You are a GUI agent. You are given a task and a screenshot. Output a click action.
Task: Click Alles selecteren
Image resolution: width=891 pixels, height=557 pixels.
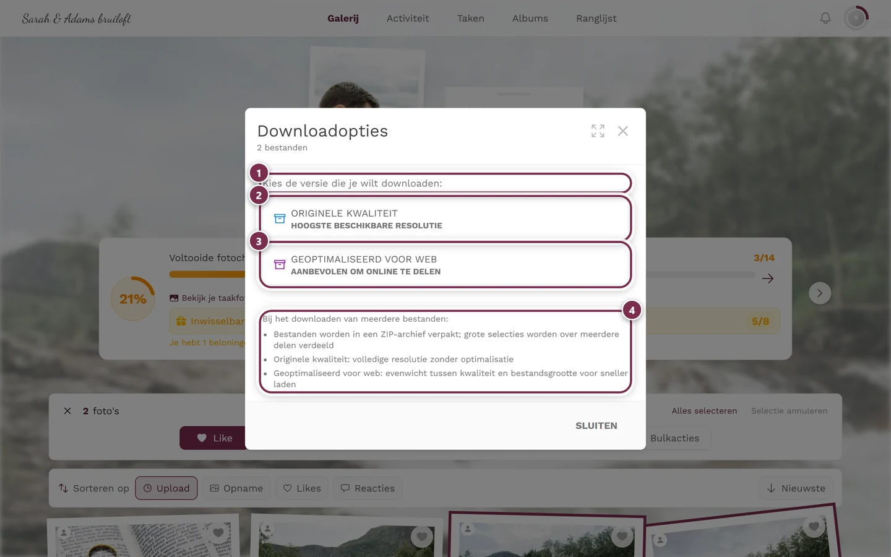click(704, 411)
